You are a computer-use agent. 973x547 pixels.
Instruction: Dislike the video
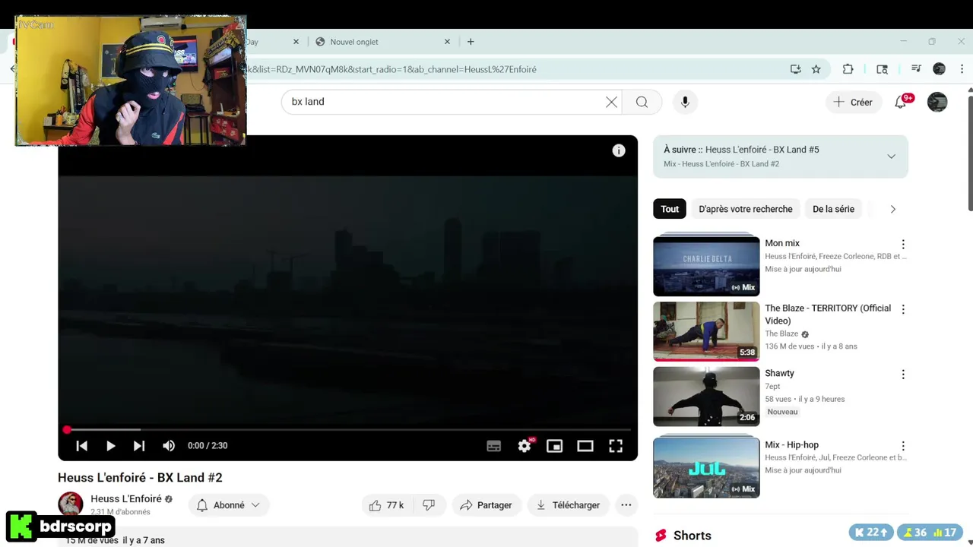[429, 505]
